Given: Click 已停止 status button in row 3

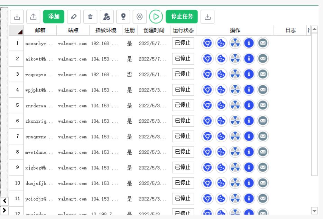Looking at the screenshot, I should tap(183, 74).
